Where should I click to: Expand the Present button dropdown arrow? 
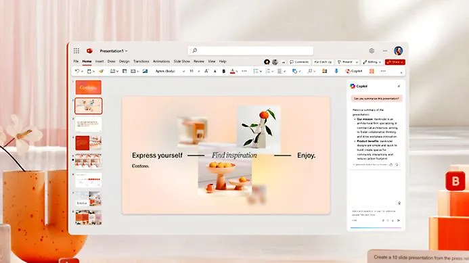[357, 62]
